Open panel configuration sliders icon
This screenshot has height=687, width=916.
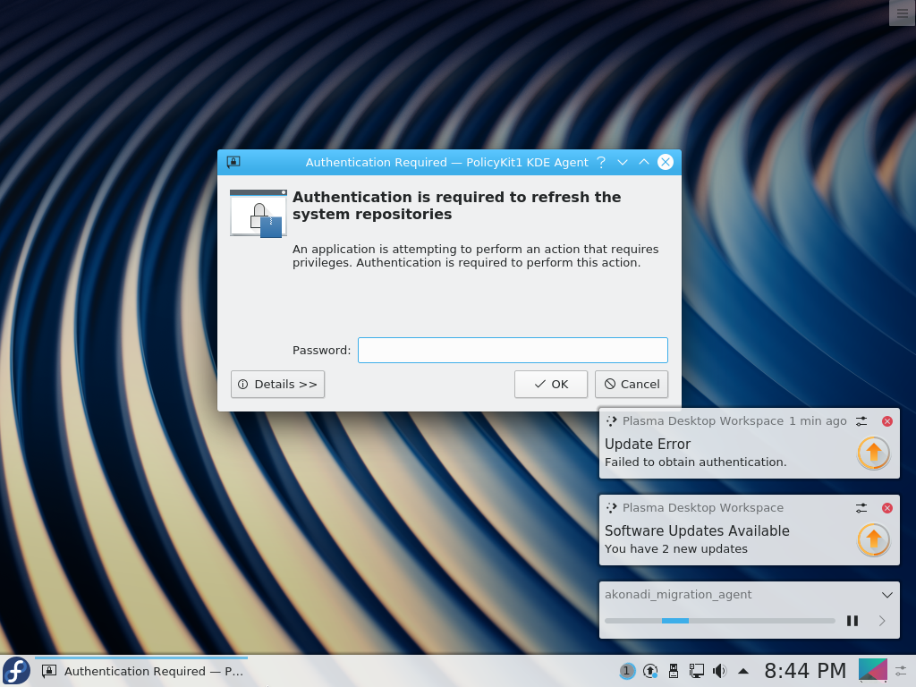(x=902, y=671)
